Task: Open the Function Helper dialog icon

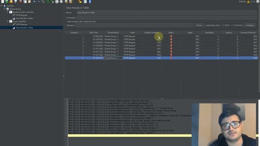Action: 85,2
